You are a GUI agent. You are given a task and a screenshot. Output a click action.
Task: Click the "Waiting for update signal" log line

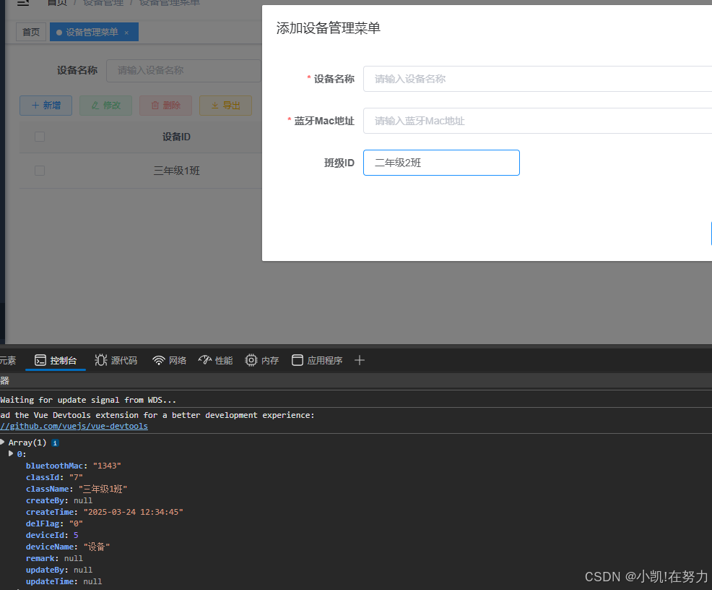tap(88, 400)
